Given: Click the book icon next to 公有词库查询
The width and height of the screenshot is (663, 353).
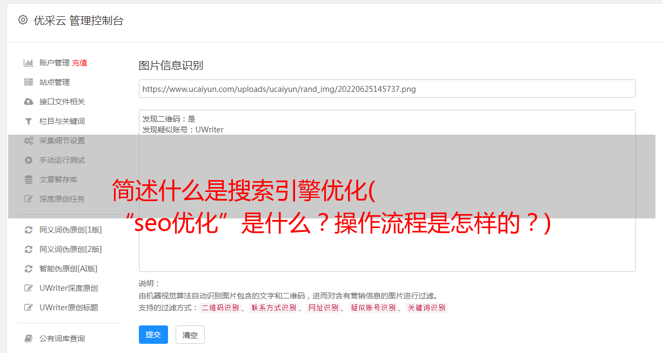Looking at the screenshot, I should 29,338.
